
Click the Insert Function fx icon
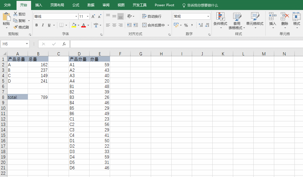pos(64,44)
